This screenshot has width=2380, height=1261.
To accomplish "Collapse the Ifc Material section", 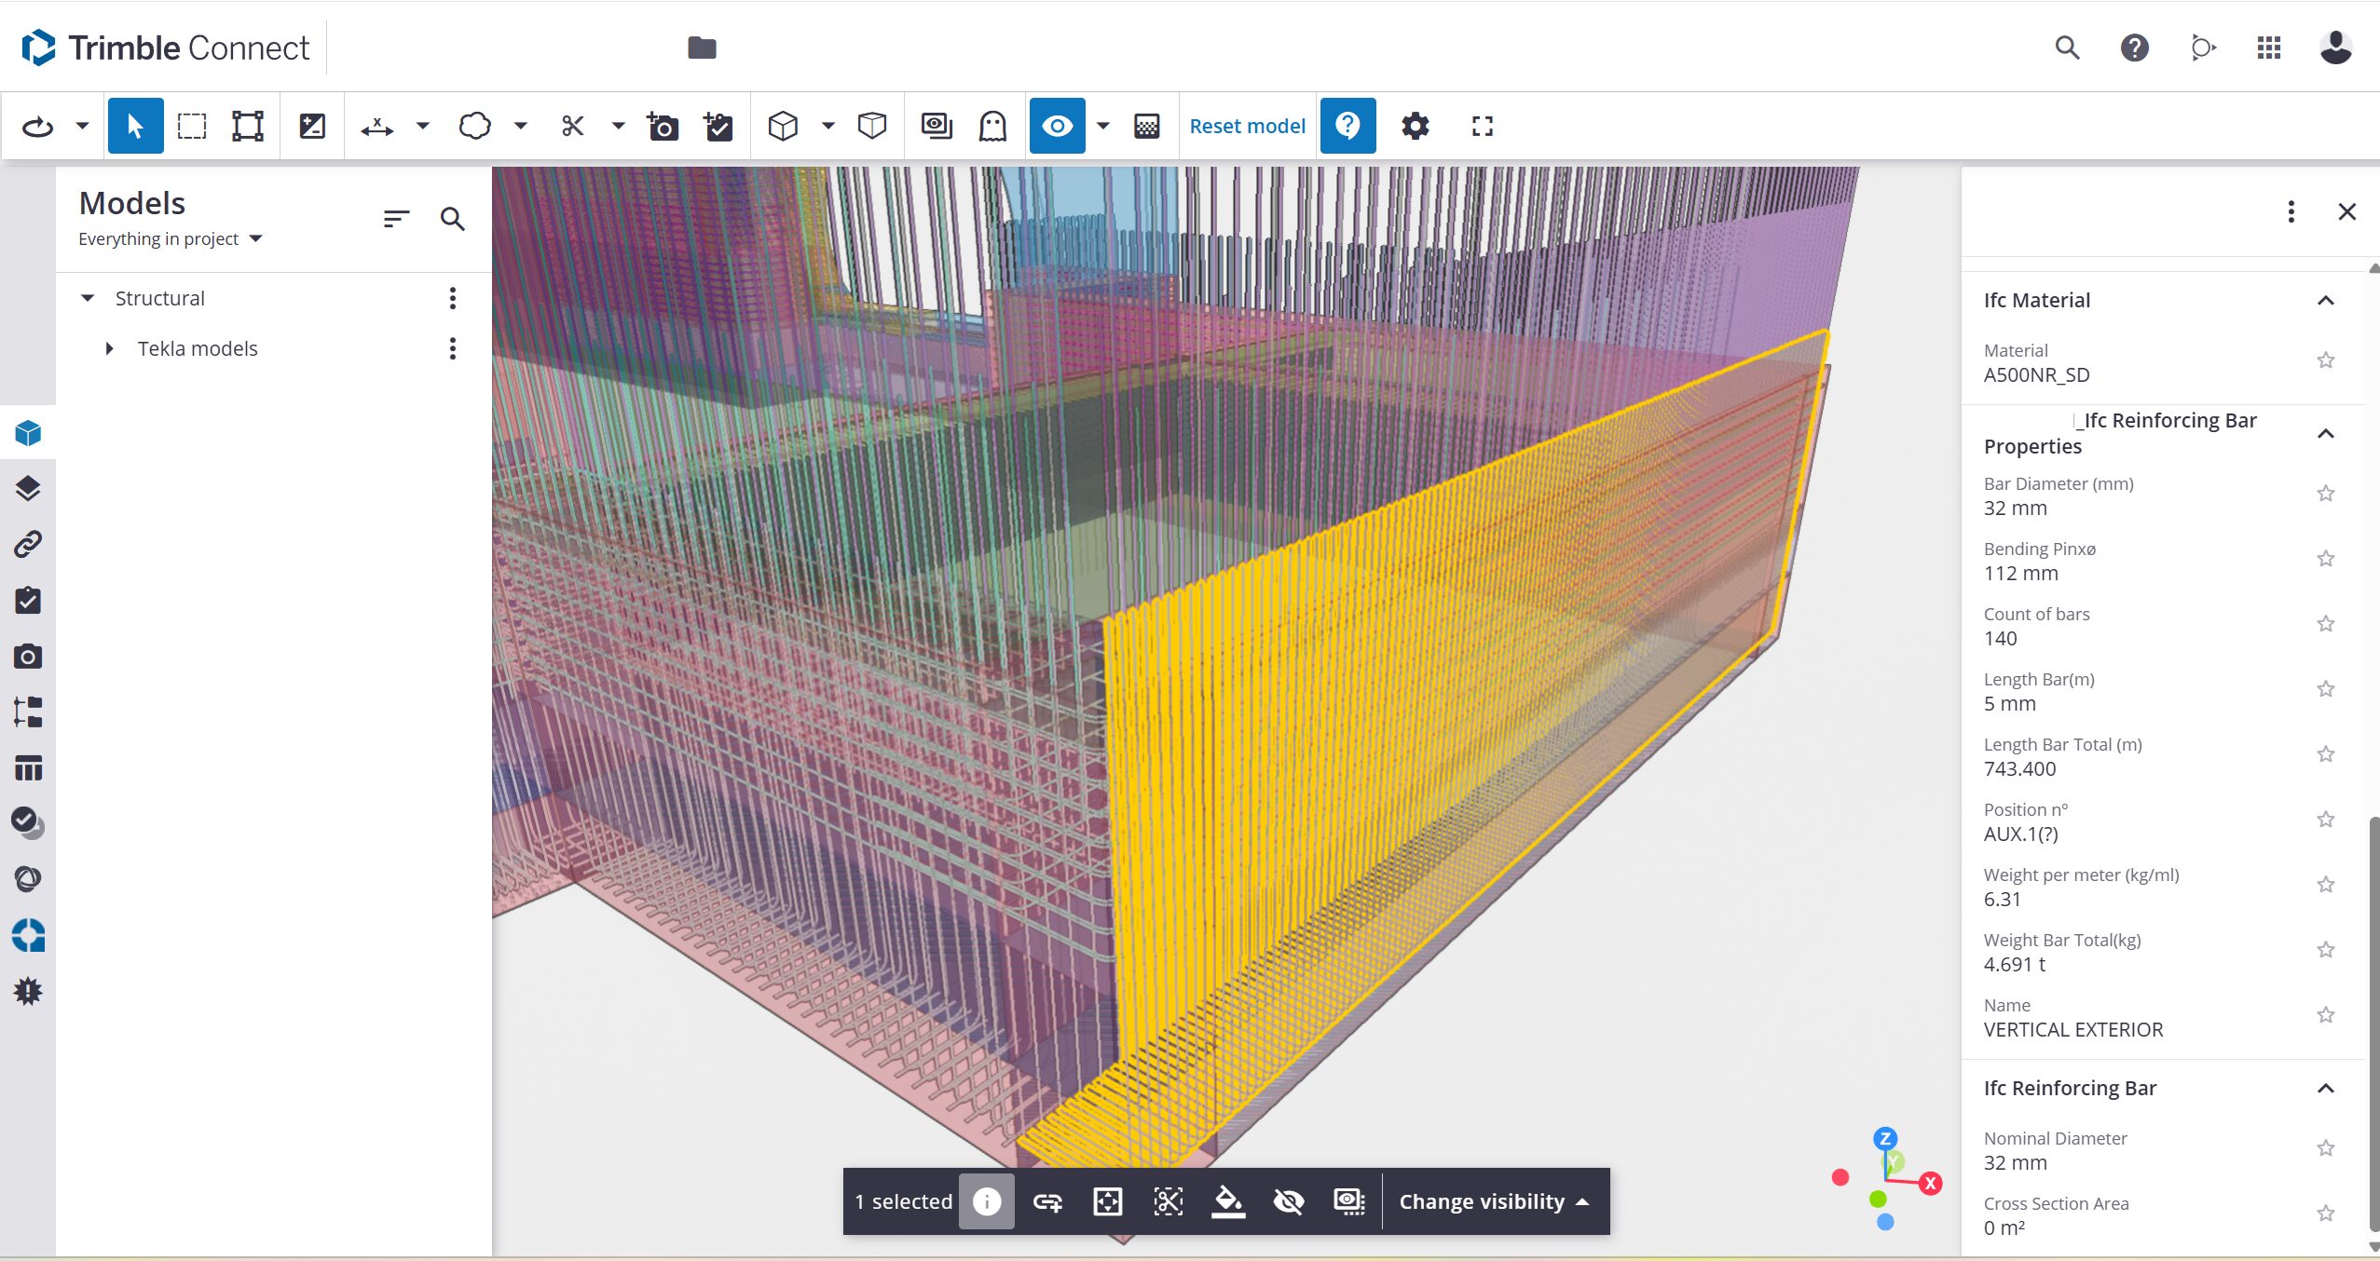I will point(2326,300).
